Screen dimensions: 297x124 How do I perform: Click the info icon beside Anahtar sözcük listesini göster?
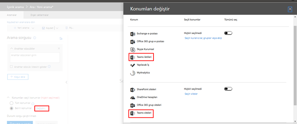pyautogui.click(x=49, y=66)
